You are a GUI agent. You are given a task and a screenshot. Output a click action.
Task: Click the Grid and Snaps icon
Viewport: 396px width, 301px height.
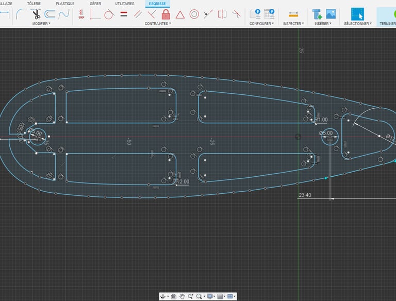[220, 296]
